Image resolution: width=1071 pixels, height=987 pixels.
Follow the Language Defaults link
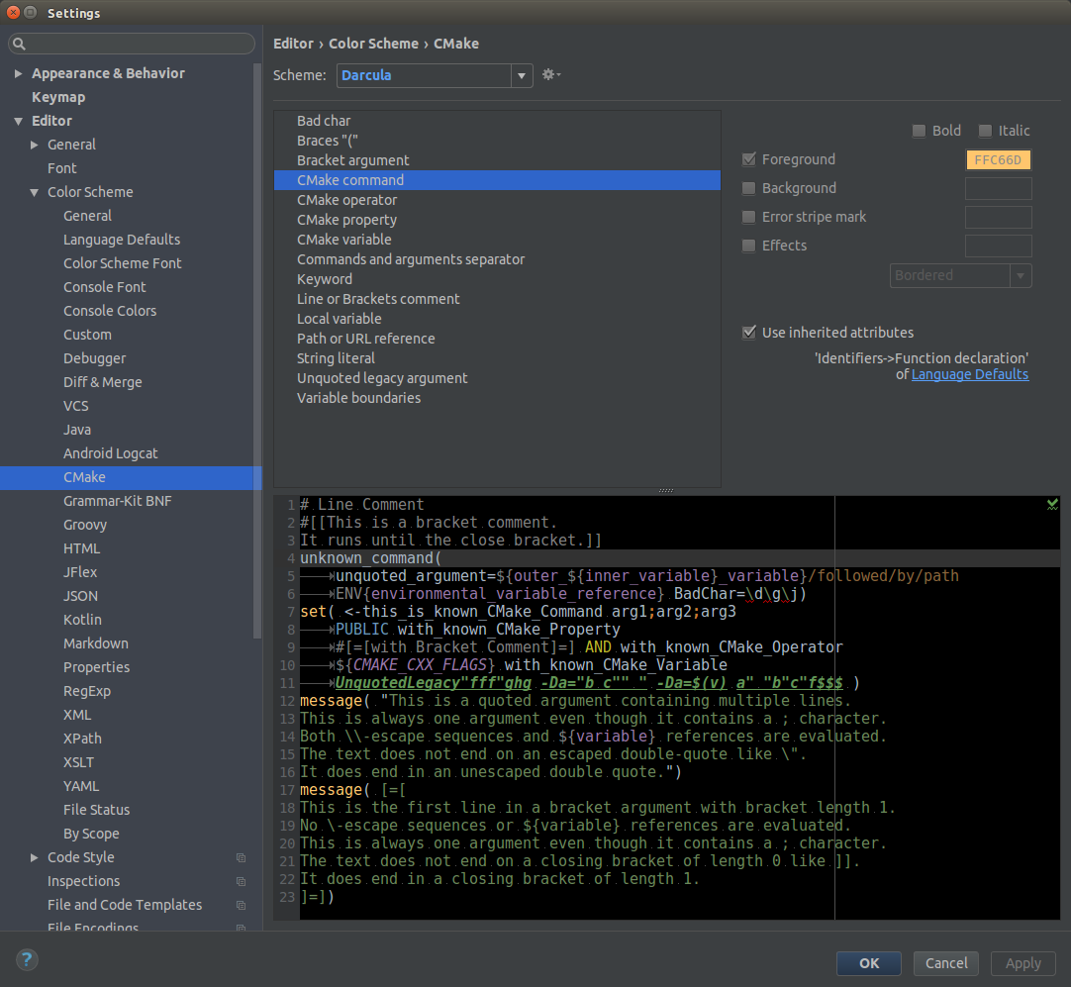pyautogui.click(x=970, y=374)
